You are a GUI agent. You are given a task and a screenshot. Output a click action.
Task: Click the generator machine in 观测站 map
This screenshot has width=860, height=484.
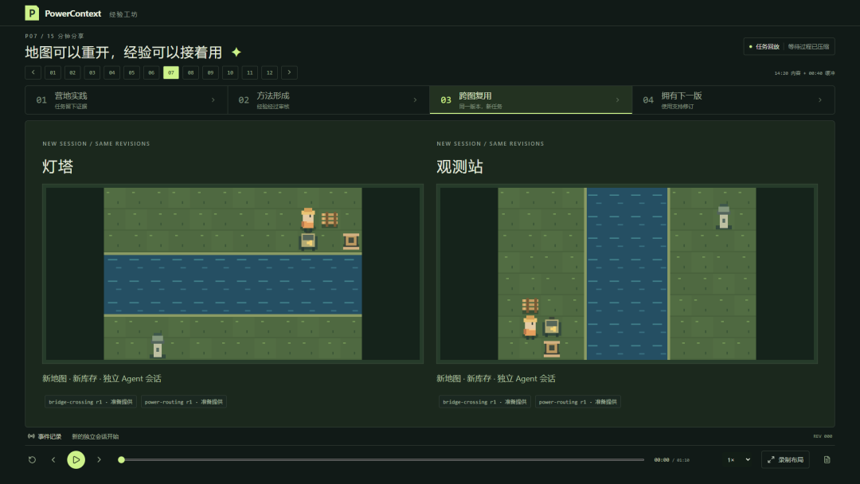(551, 326)
